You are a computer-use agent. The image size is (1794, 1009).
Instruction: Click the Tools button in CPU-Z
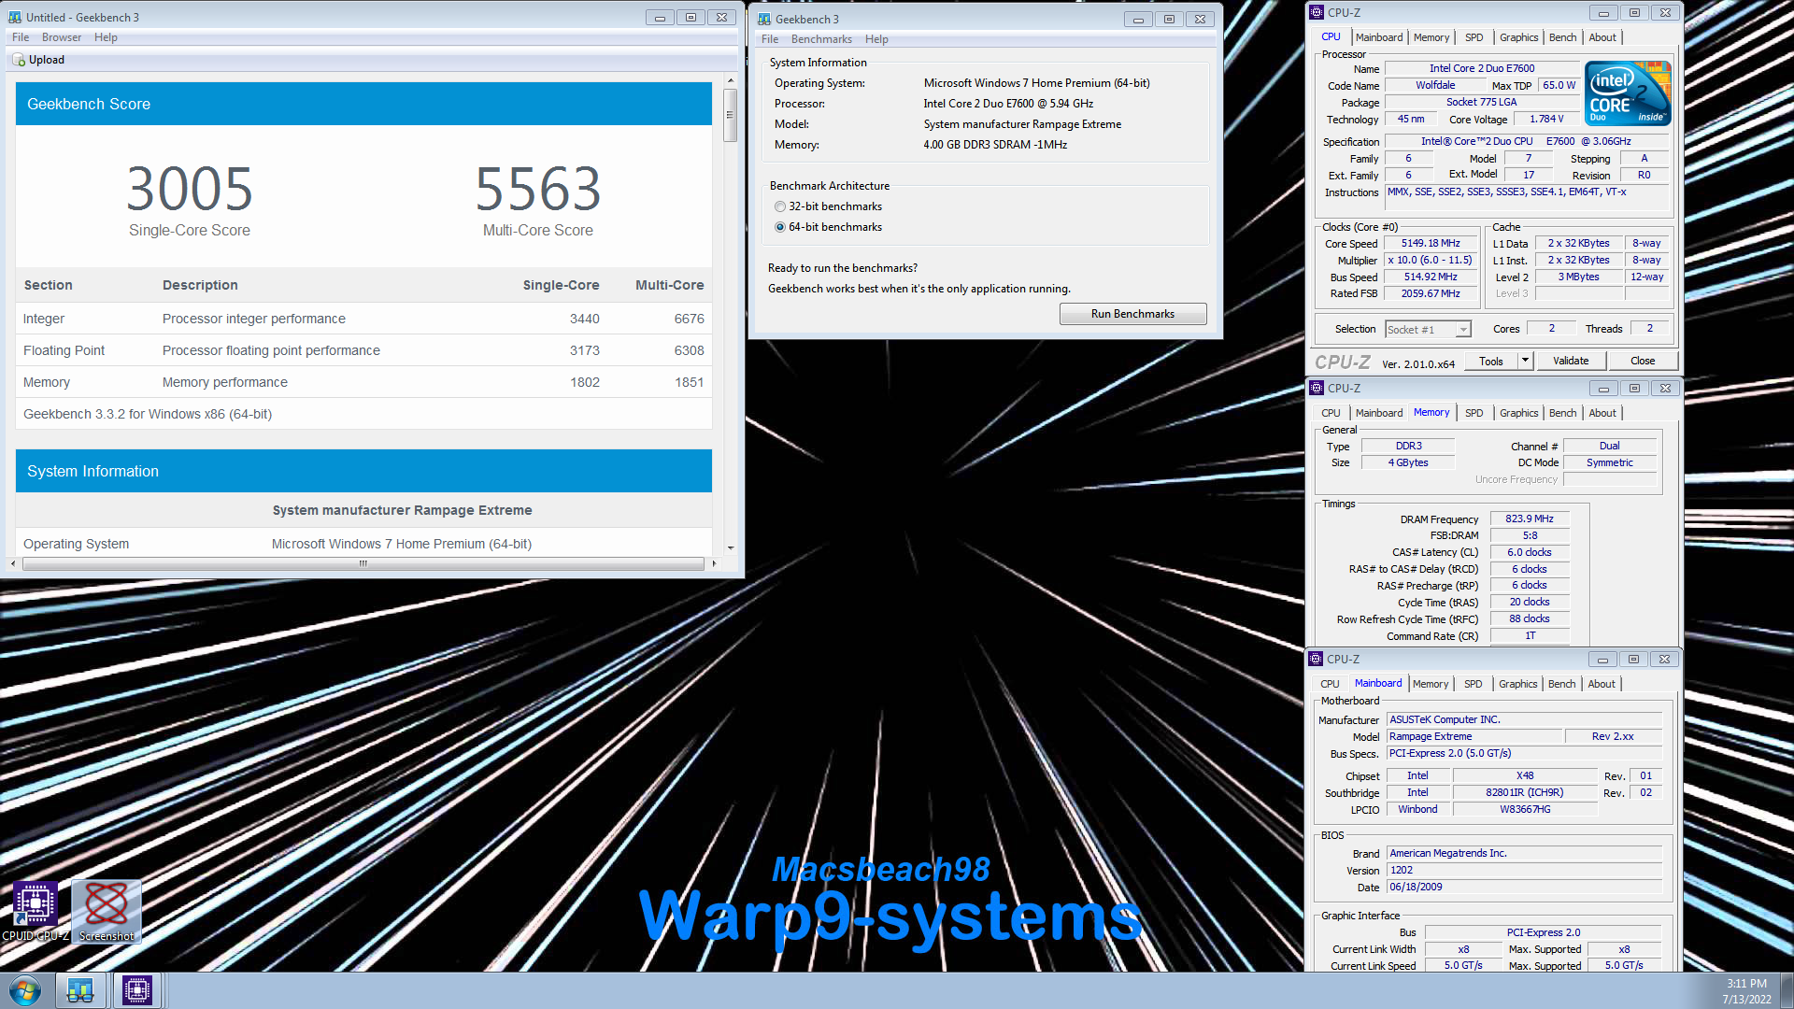point(1491,361)
